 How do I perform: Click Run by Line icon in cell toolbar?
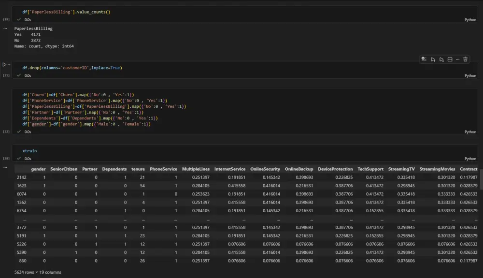(x=424, y=59)
